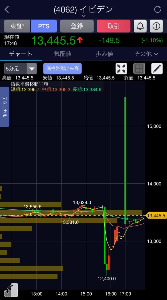This screenshot has width=167, height=300.
Task: Tap rotate-screen icon at bottom left
Action: (11, 290)
